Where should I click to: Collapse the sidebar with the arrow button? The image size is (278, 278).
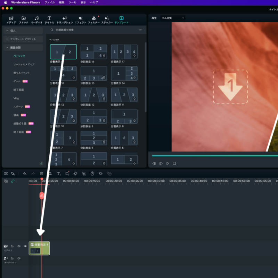pyautogui.click(x=41, y=163)
